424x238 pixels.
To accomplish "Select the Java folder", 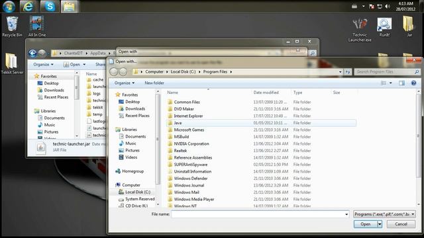I will pyautogui.click(x=261, y=123).
